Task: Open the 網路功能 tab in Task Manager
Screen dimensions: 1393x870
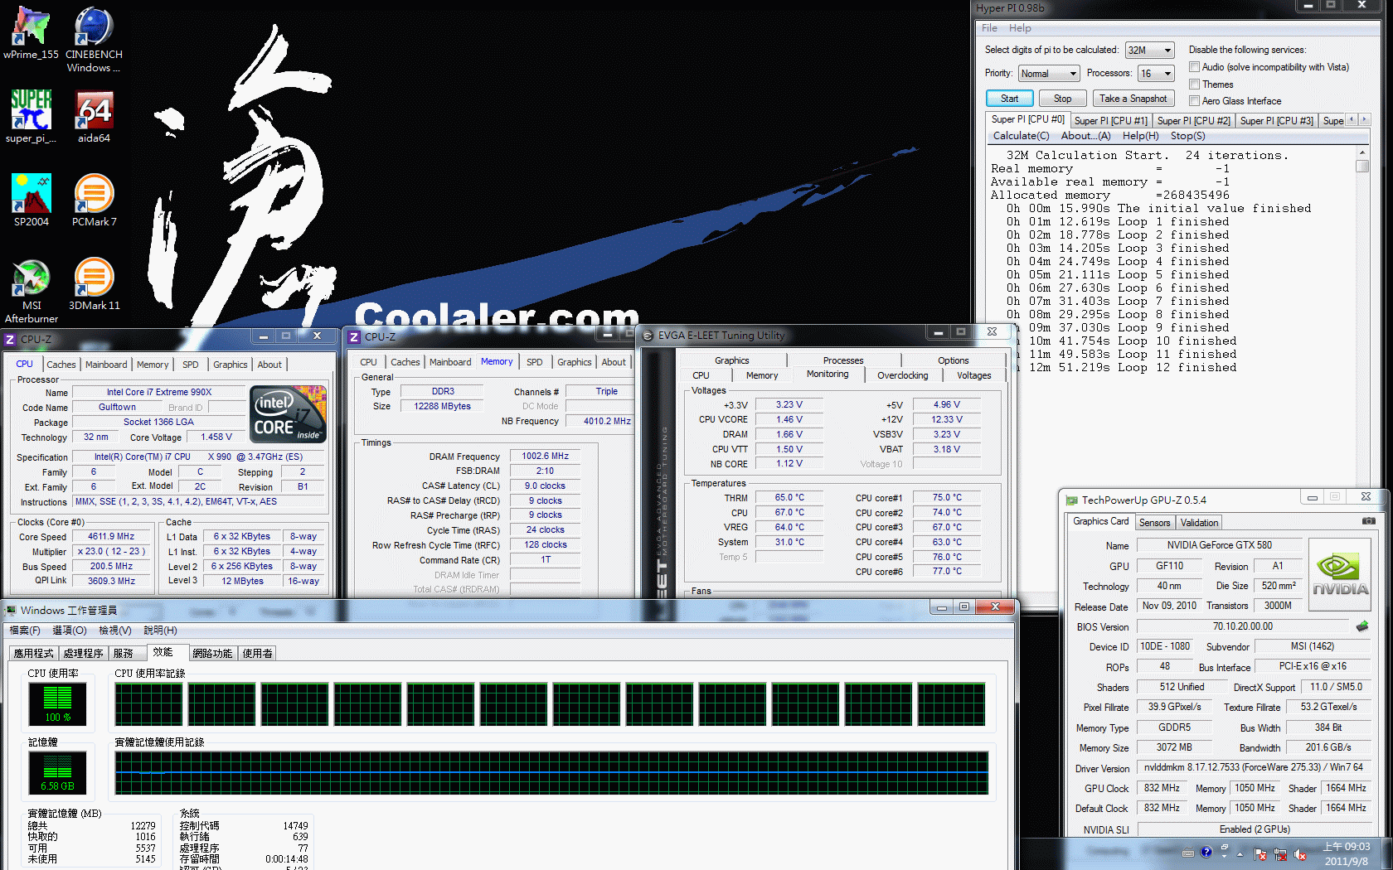Action: pos(212,654)
